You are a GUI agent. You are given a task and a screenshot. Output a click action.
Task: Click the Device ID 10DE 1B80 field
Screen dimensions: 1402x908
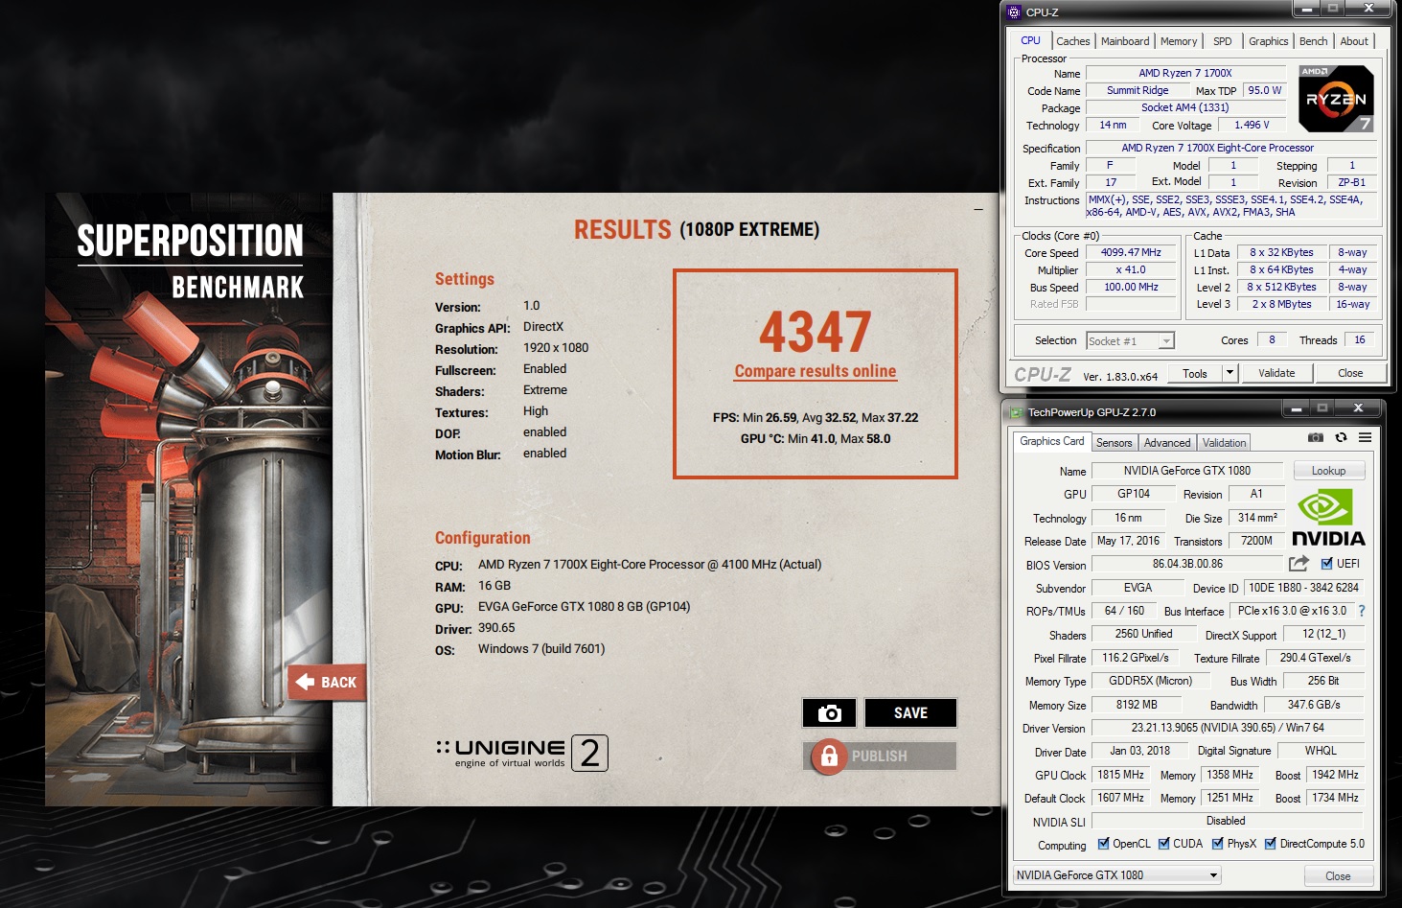[x=1303, y=588]
